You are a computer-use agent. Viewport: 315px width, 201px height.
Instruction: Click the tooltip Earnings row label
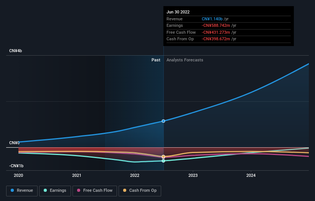(x=175, y=25)
